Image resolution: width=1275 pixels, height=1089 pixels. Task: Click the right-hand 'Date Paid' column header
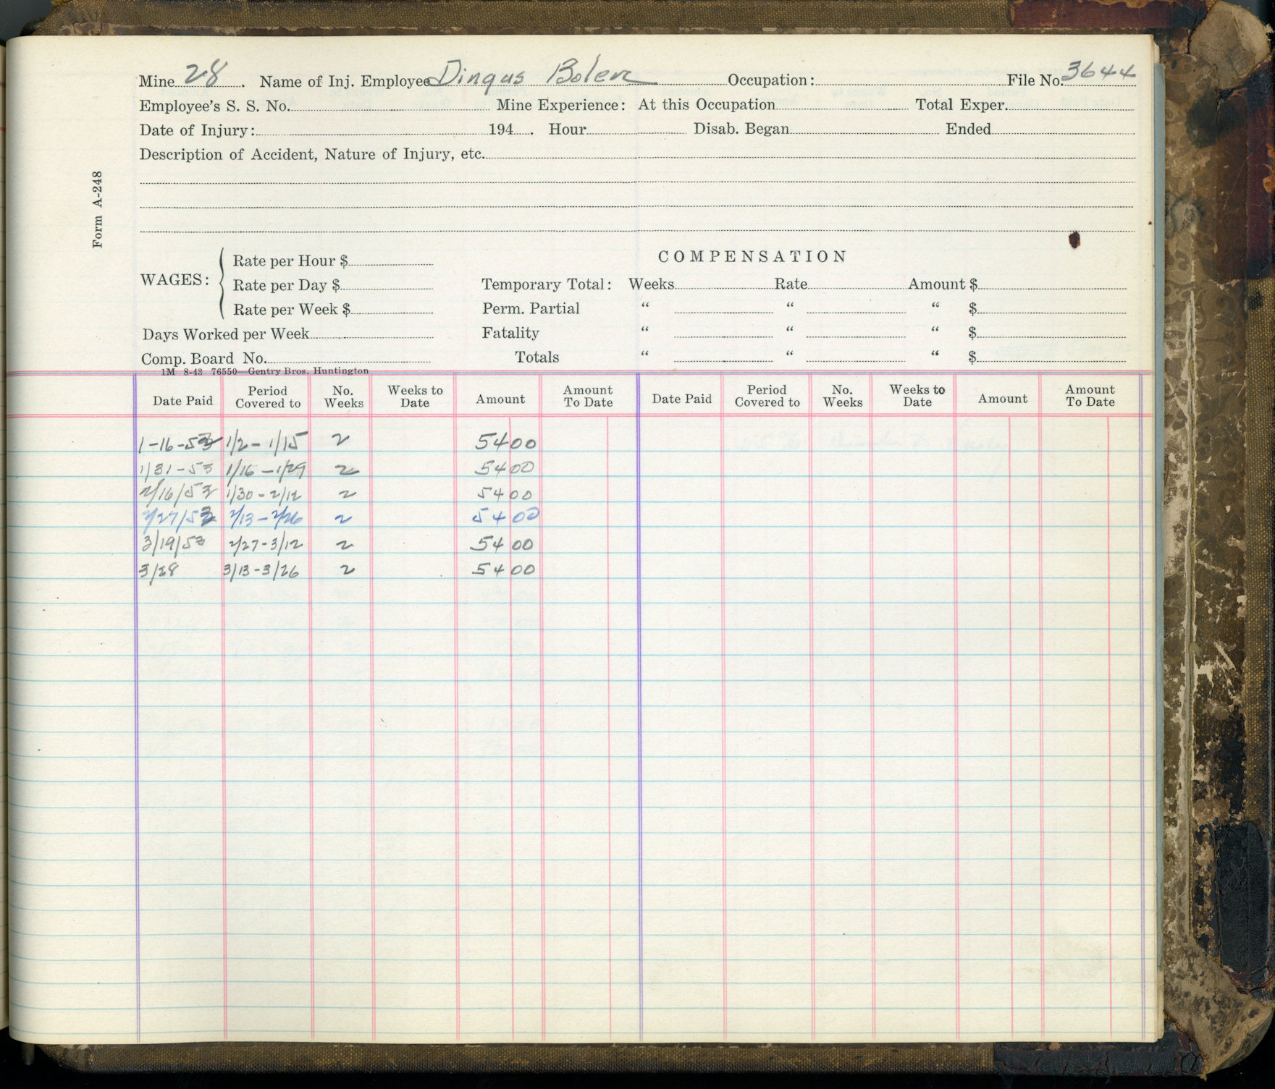(x=681, y=399)
